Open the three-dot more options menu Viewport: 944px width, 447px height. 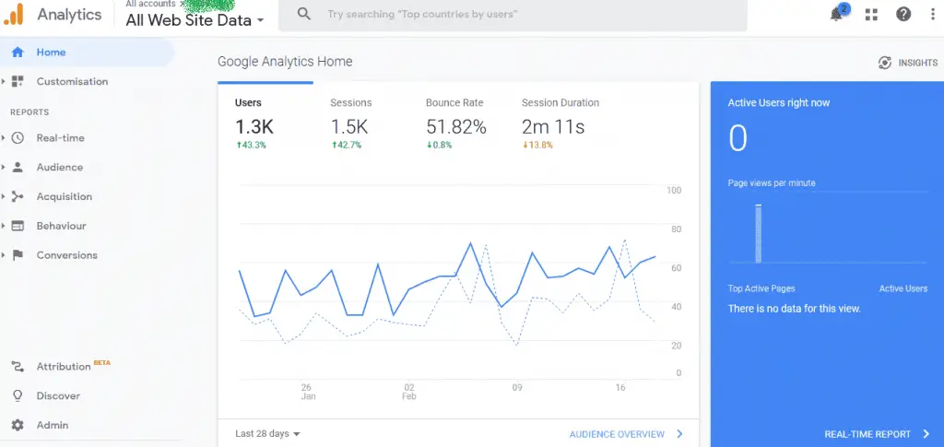933,15
